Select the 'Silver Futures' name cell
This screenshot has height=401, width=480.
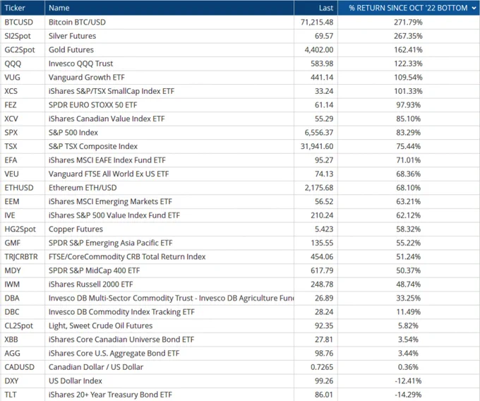(169, 36)
